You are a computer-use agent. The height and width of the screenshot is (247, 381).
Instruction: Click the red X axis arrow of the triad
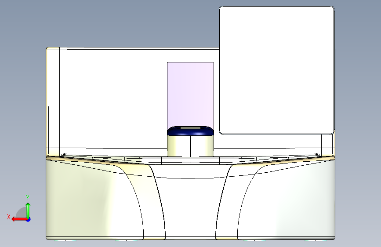[19, 219]
